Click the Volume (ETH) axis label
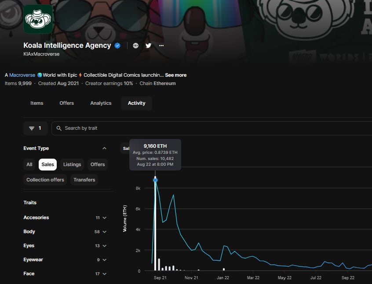 [x=125, y=219]
